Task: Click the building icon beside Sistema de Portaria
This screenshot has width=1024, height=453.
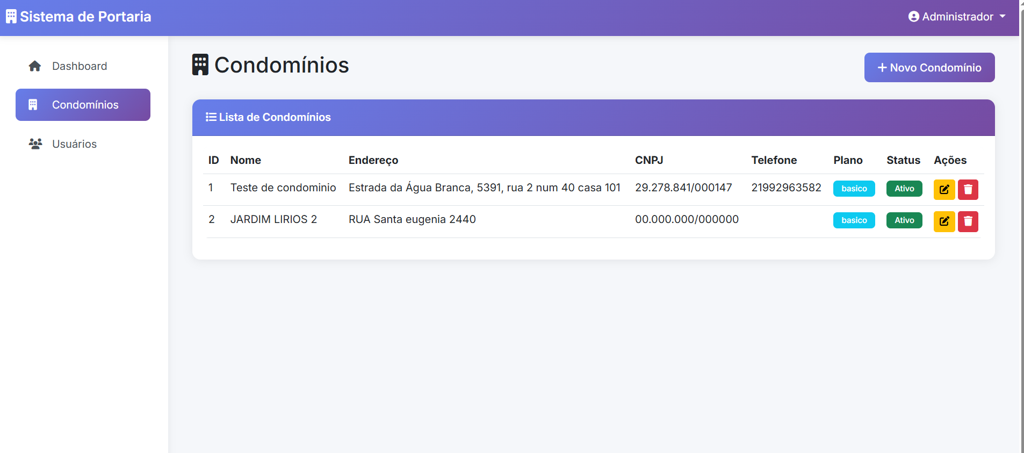Action: point(11,17)
